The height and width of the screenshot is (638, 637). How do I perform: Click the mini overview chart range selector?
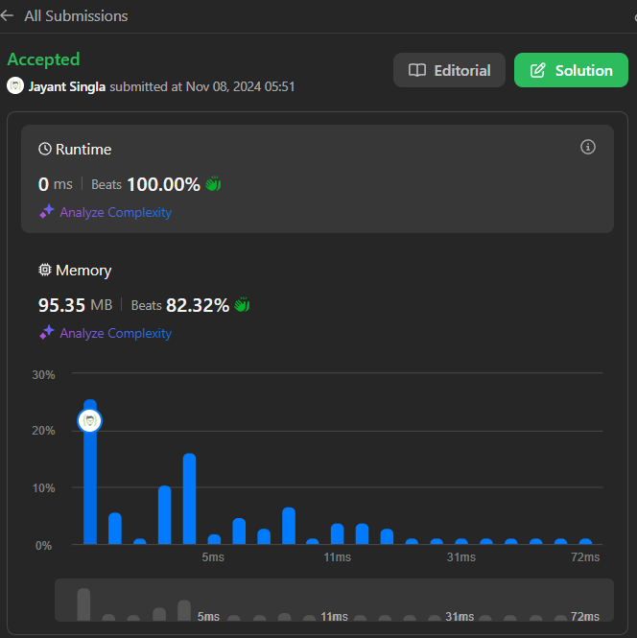334,603
